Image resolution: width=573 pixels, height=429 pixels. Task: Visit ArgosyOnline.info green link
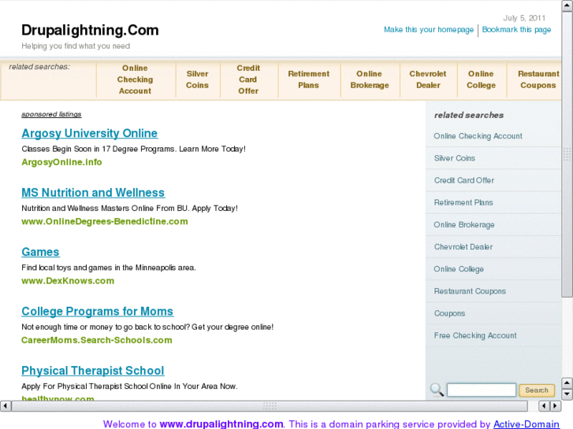point(61,162)
